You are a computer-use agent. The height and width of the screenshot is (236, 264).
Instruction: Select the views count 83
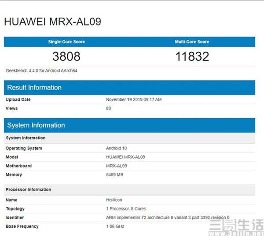click(x=108, y=108)
